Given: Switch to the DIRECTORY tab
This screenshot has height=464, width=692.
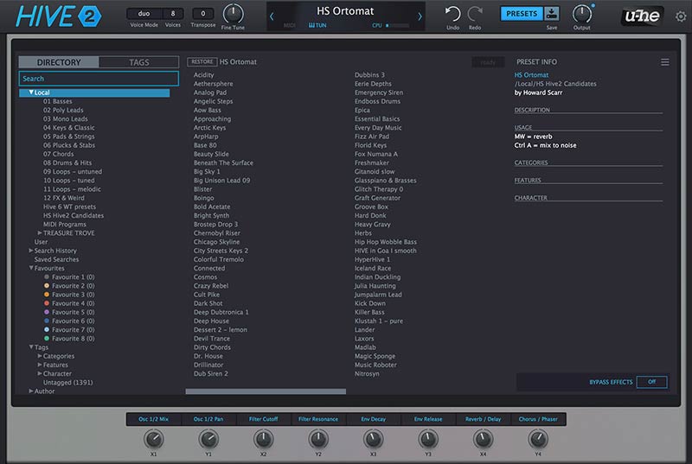Looking at the screenshot, I should (59, 62).
